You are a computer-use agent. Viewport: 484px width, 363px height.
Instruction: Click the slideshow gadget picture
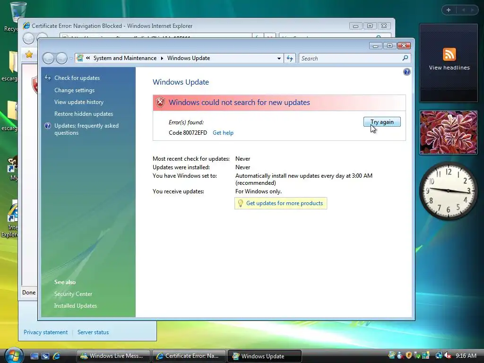(448, 132)
